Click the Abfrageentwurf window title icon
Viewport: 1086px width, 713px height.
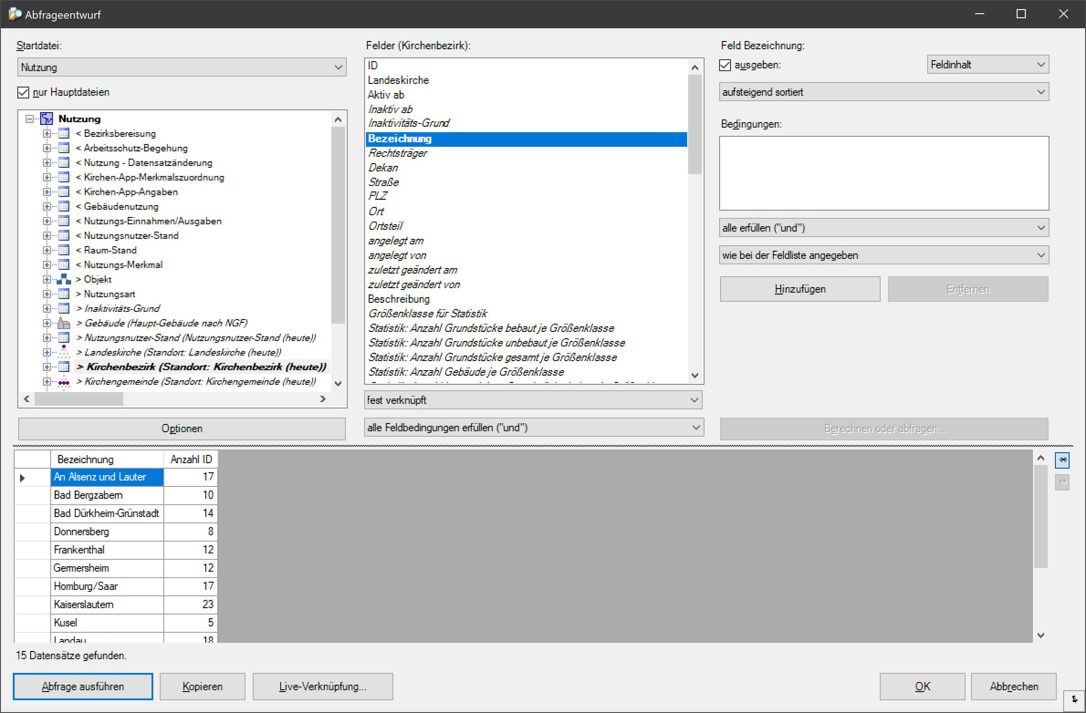[15, 14]
